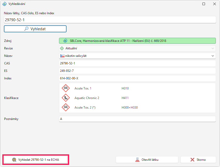This screenshot has height=167, width=220.
Task: Close the Vyhledávání window
Action: pos(215,4)
